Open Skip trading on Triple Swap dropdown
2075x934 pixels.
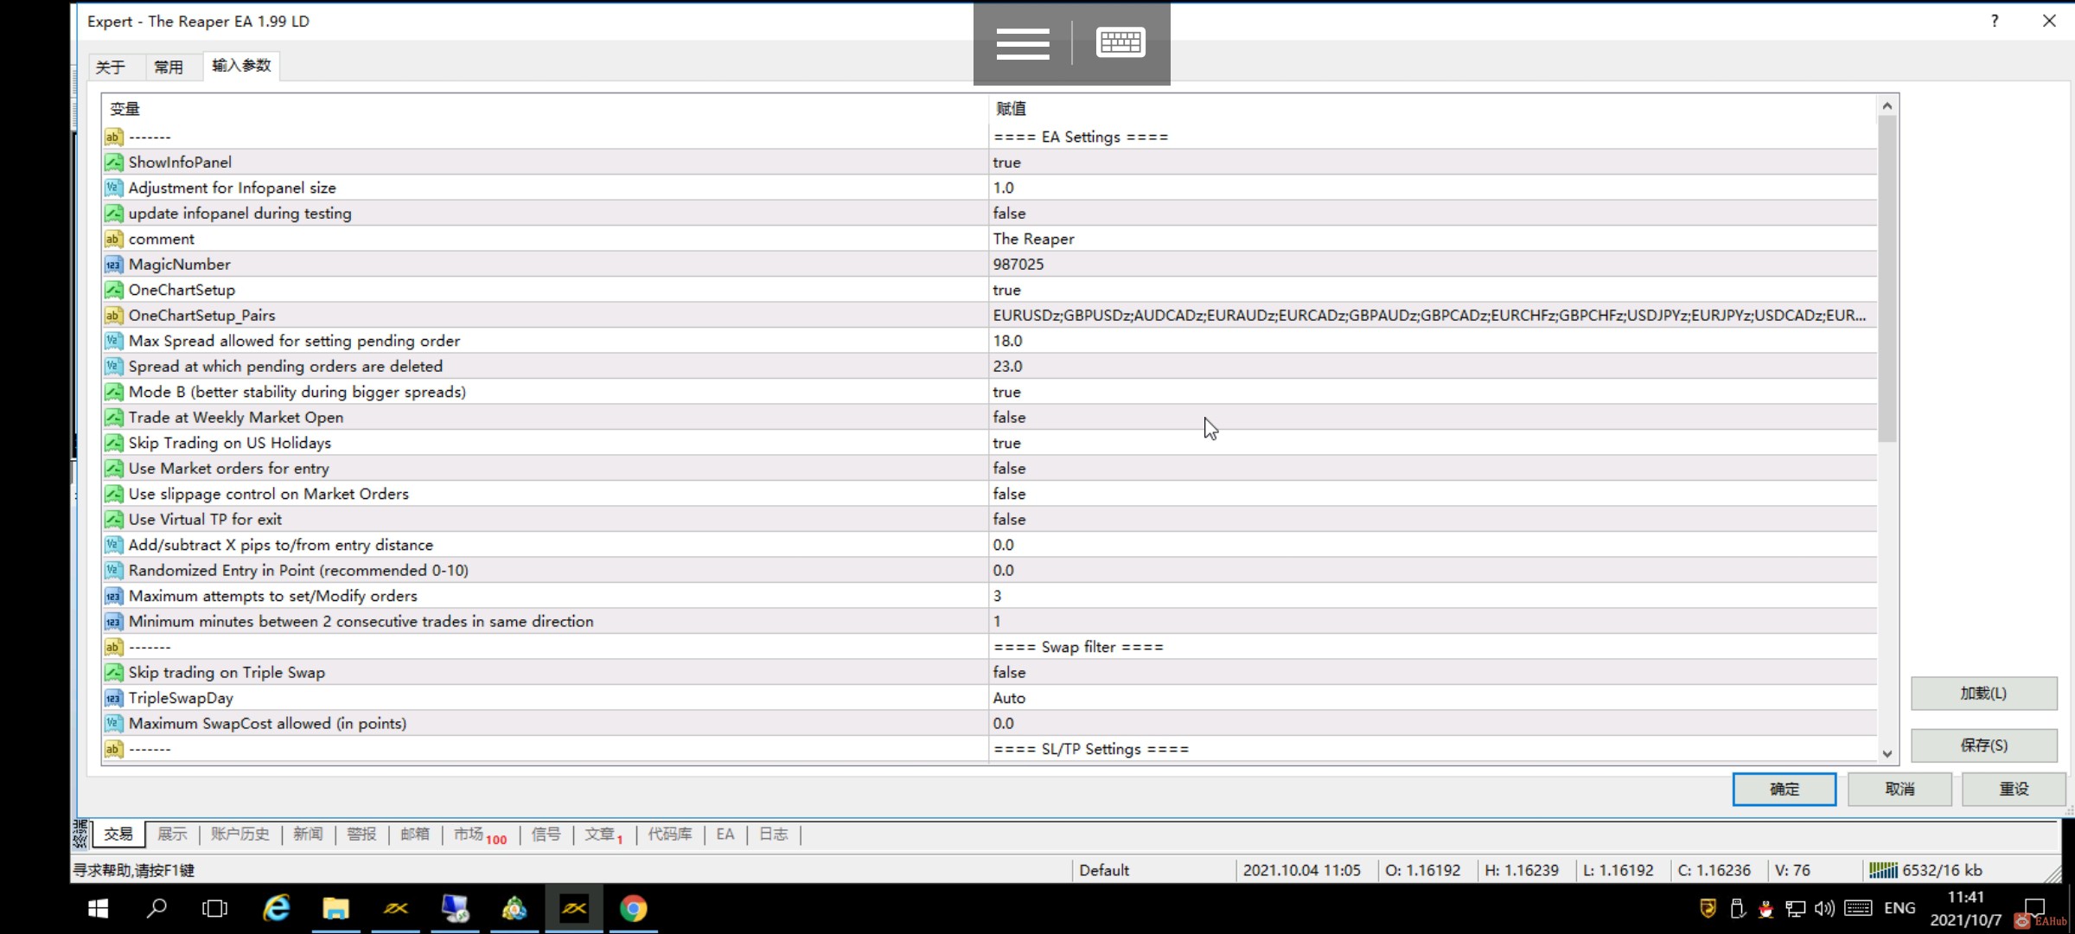[1008, 672]
